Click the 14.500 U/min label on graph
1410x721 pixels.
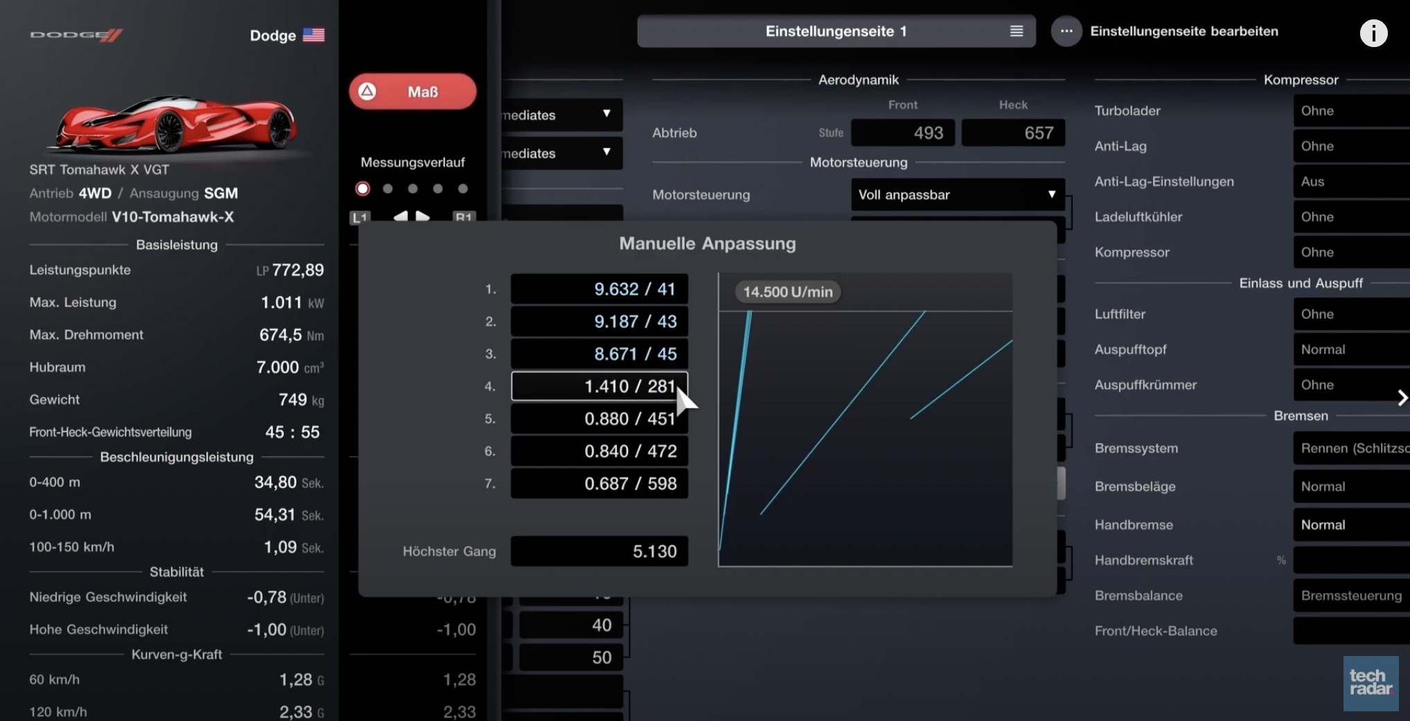click(x=788, y=292)
